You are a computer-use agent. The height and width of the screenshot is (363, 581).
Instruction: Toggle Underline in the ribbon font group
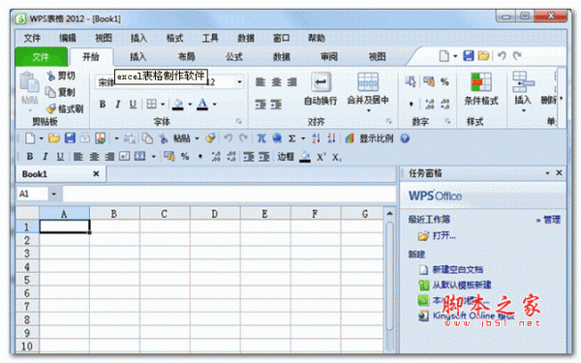pos(133,105)
